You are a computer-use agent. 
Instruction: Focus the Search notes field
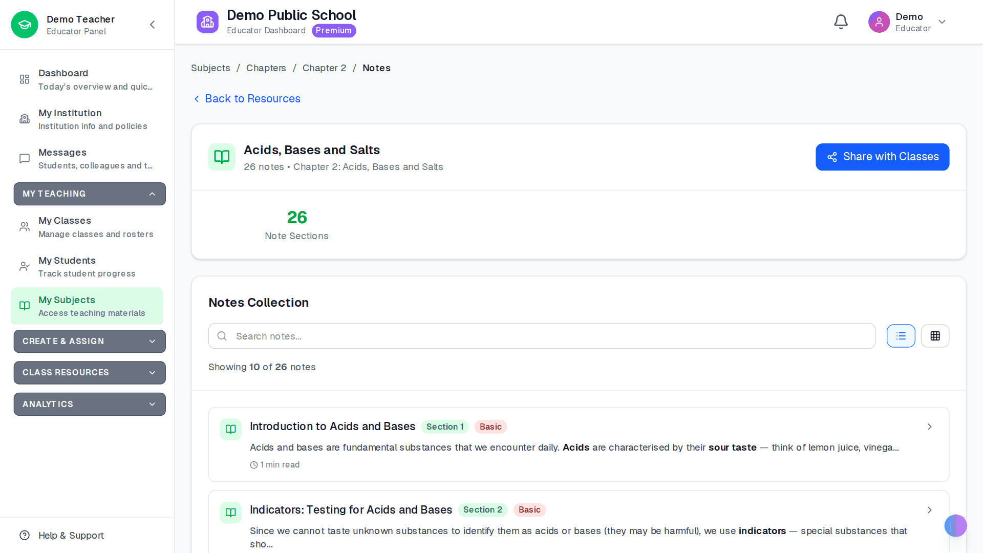(542, 336)
